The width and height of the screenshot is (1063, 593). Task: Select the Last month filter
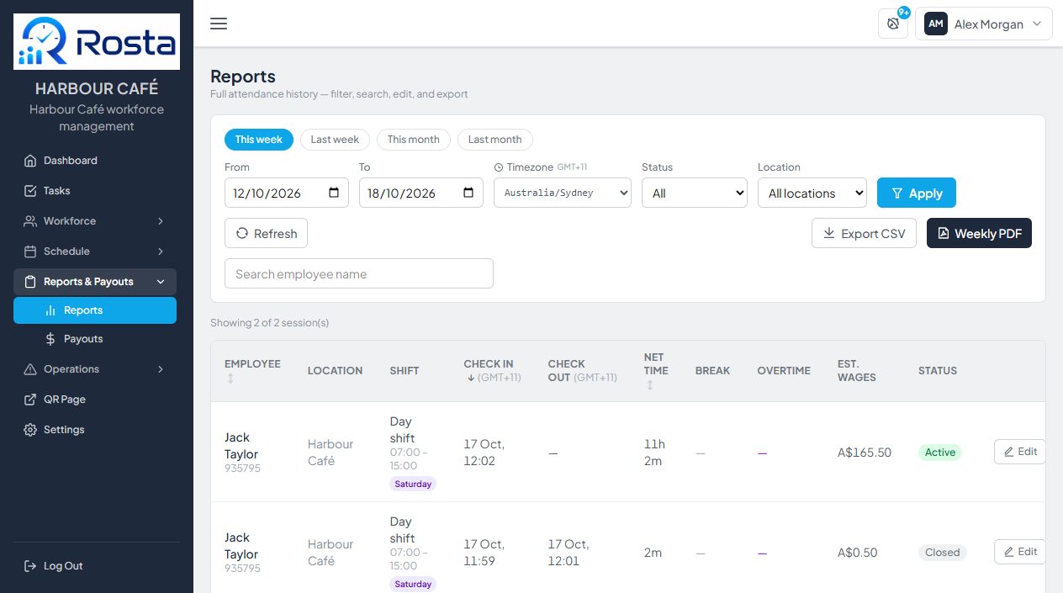point(495,140)
